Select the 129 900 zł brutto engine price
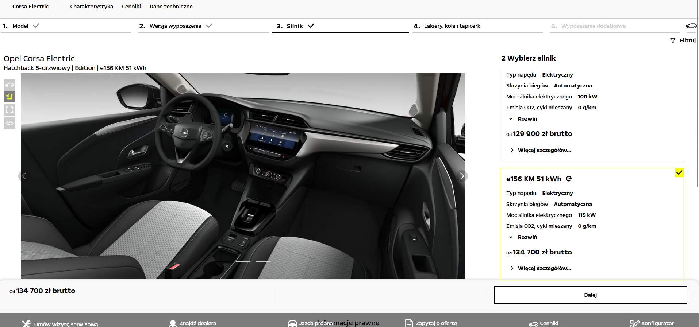This screenshot has width=699, height=327. pyautogui.click(x=542, y=134)
